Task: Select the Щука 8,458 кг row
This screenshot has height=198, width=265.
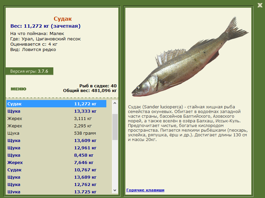Action: coord(56,155)
